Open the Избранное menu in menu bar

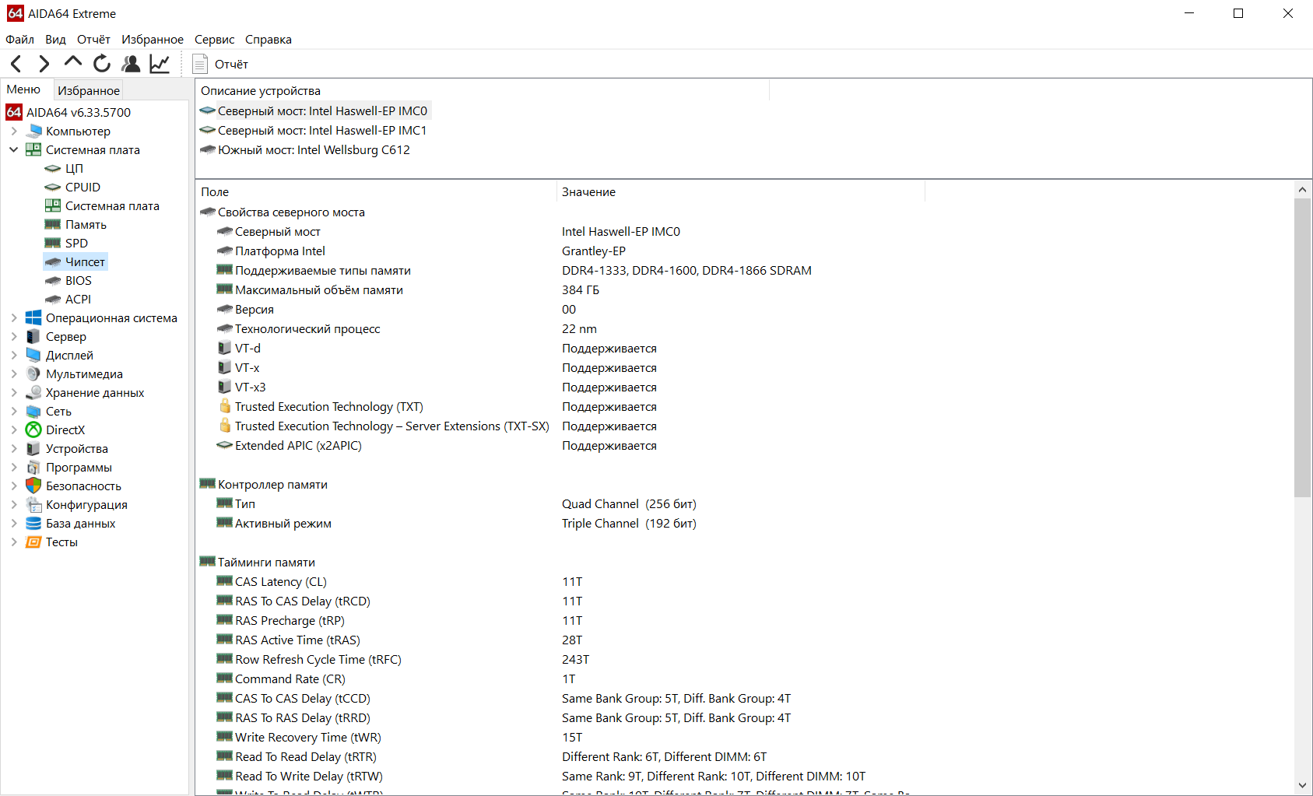point(153,40)
